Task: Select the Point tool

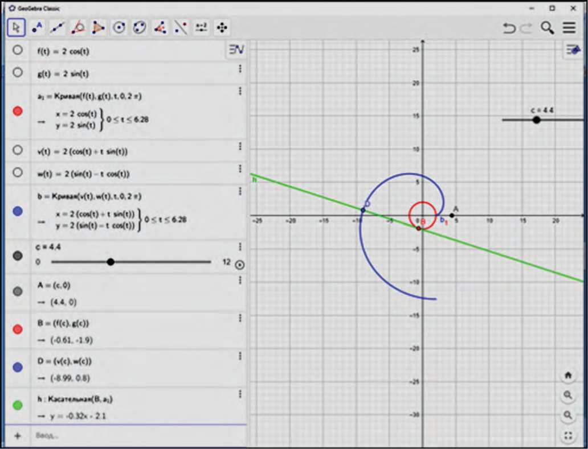Action: (36, 27)
